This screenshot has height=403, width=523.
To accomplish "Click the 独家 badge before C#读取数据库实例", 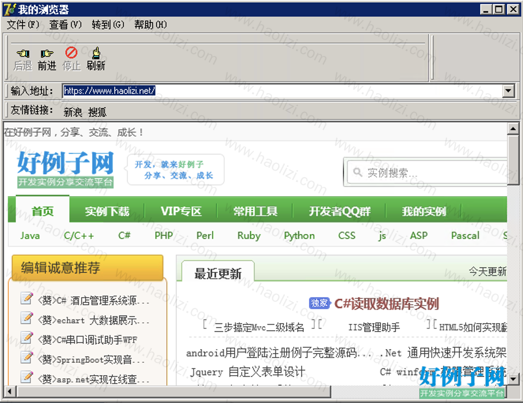I will [319, 303].
